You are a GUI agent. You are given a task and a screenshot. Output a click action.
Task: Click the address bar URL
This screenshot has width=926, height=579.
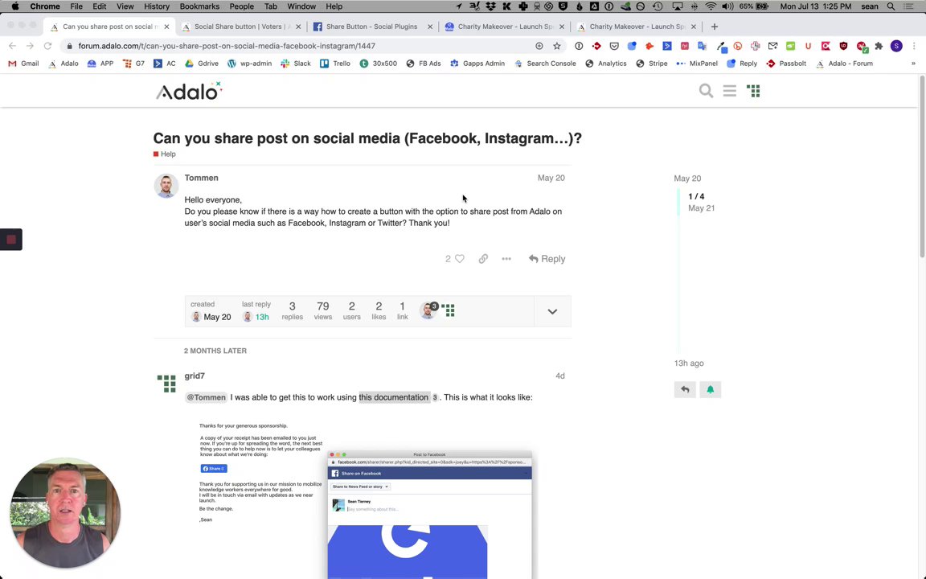pos(227,46)
